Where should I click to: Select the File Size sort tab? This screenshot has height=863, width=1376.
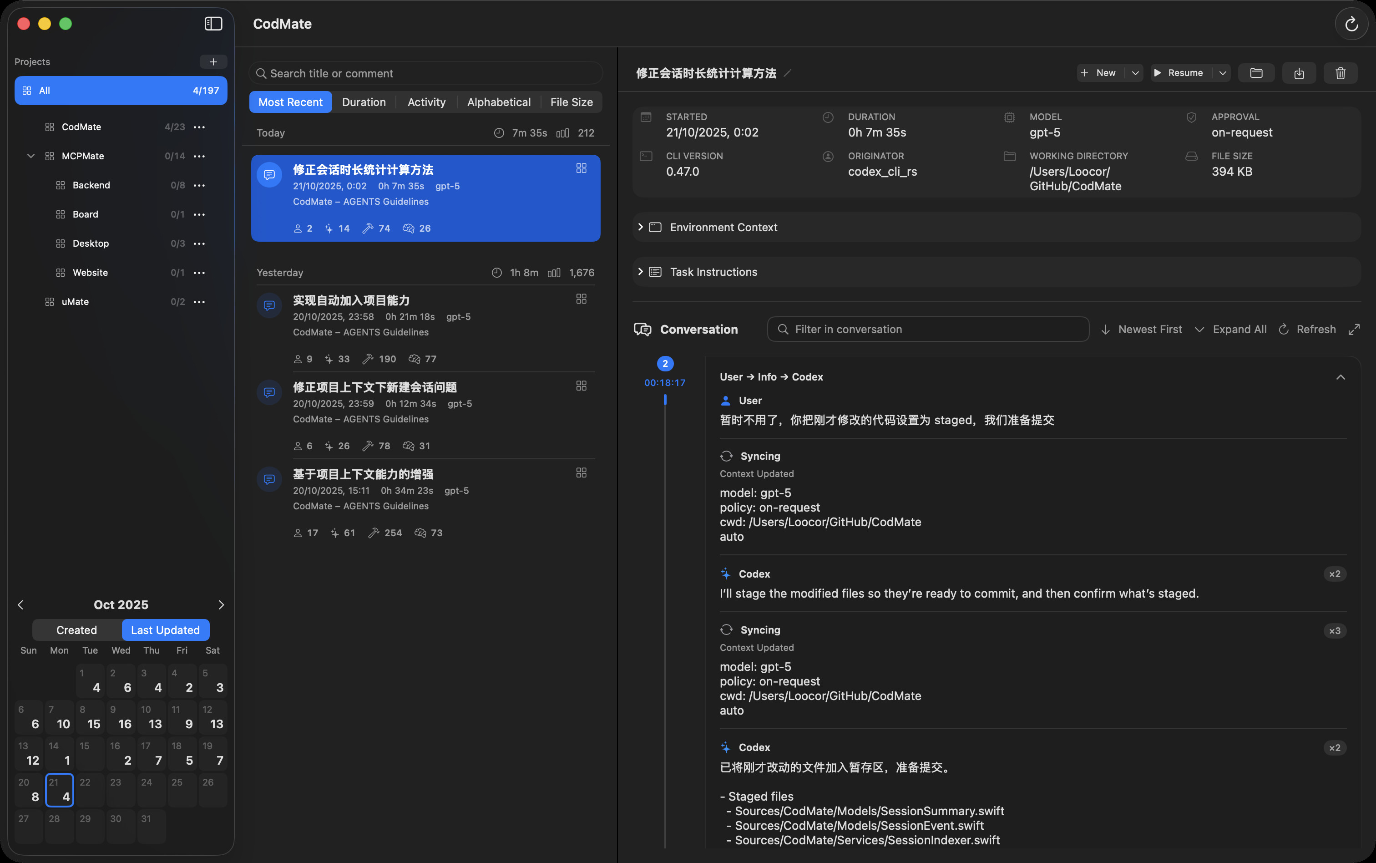pyautogui.click(x=571, y=102)
